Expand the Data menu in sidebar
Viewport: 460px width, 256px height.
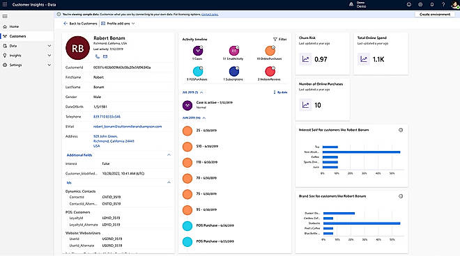[x=27, y=46]
